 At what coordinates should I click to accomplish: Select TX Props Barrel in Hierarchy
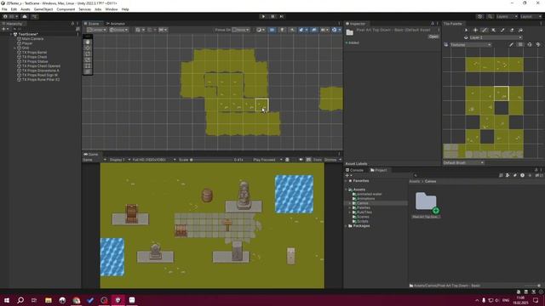click(34, 53)
